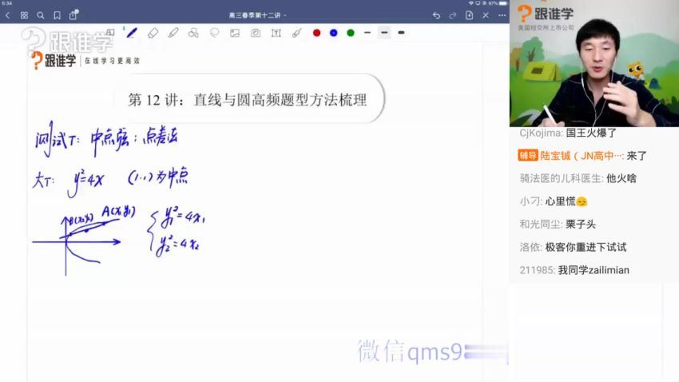Select the laser pointer tool
The width and height of the screenshot is (679, 382).
point(296,33)
